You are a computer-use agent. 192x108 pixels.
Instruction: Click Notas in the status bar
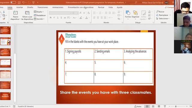pos(138,106)
